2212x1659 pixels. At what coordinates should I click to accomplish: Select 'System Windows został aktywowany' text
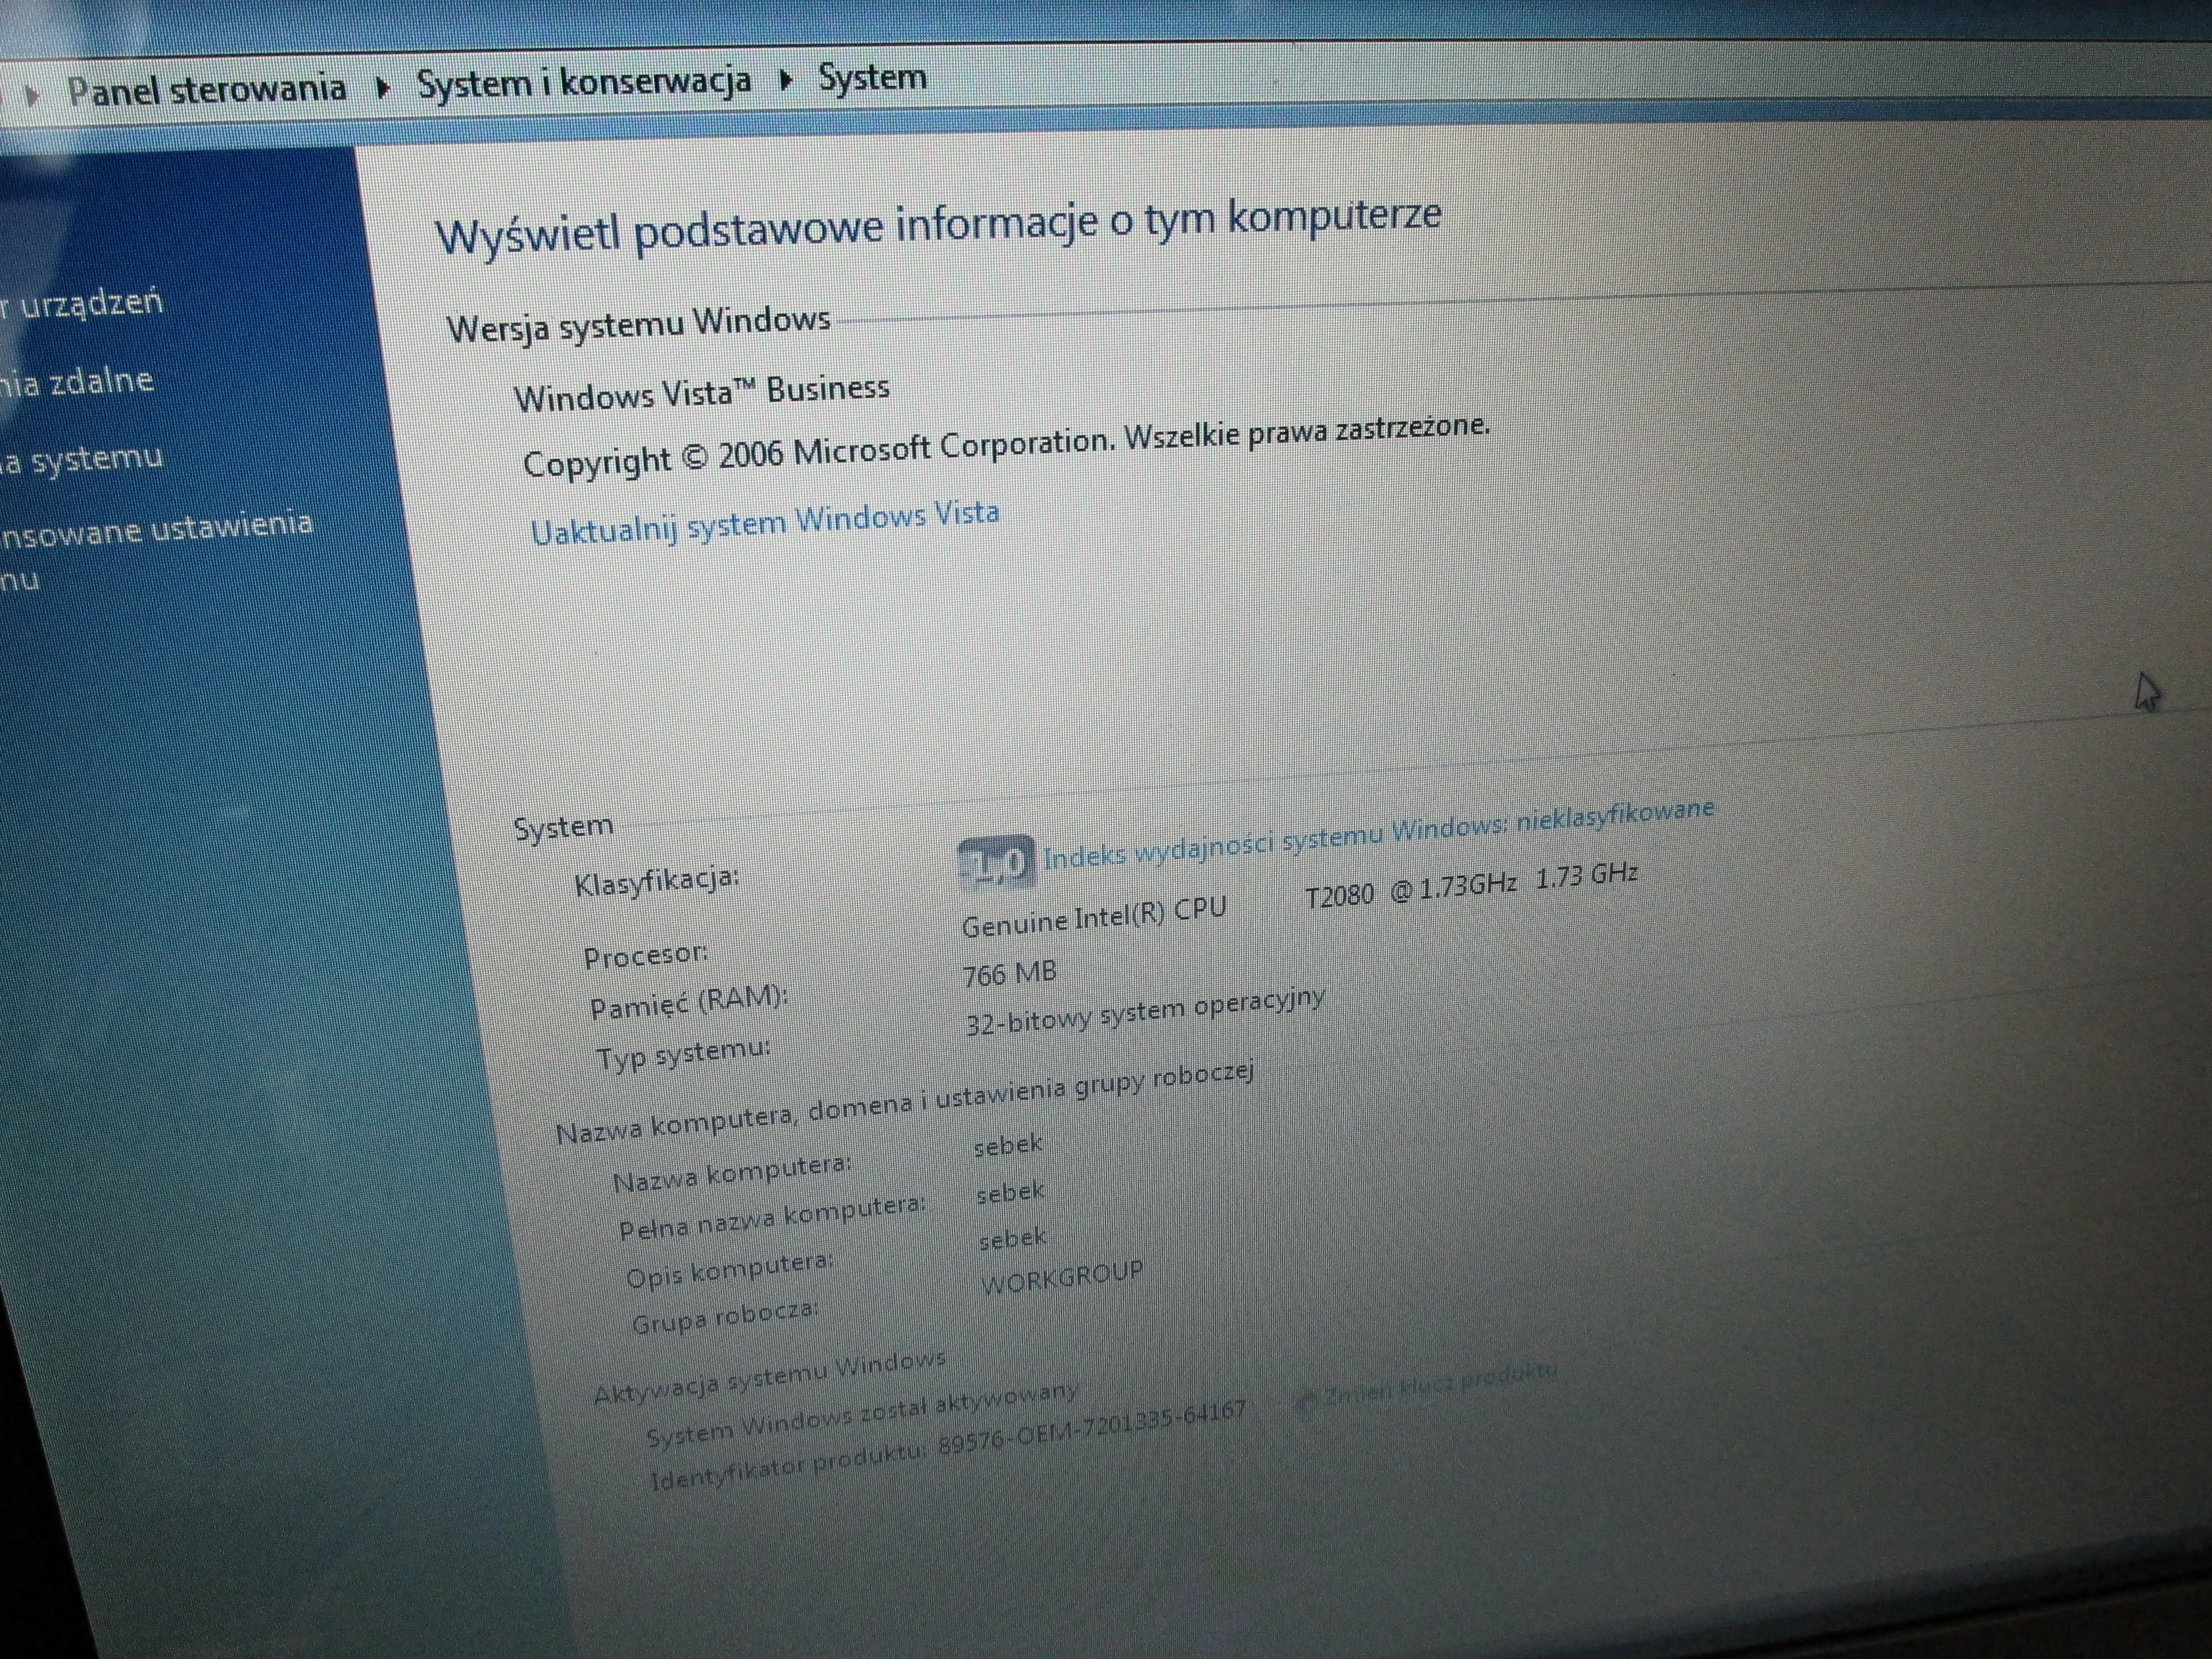pyautogui.click(x=862, y=1414)
